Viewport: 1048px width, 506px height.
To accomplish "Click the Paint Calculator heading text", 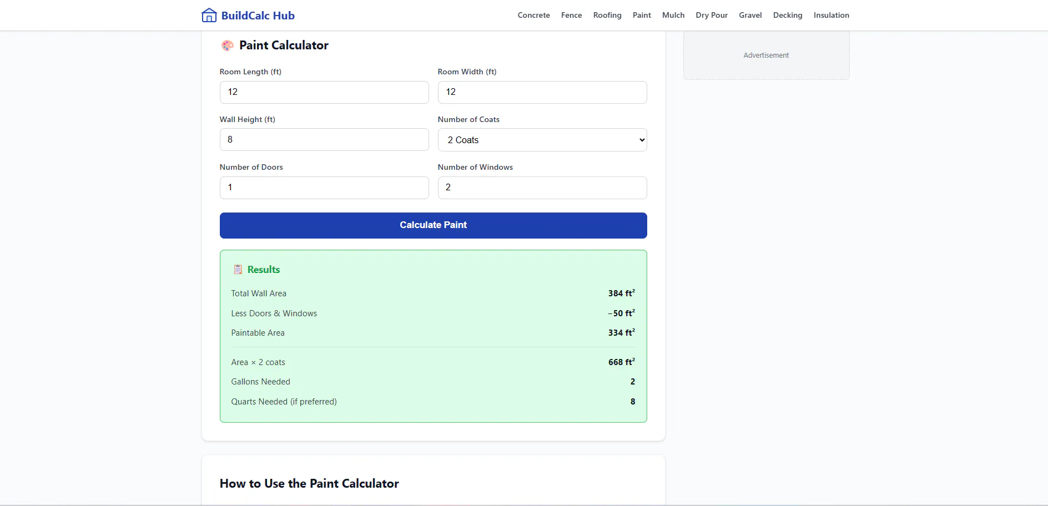I will pos(284,45).
